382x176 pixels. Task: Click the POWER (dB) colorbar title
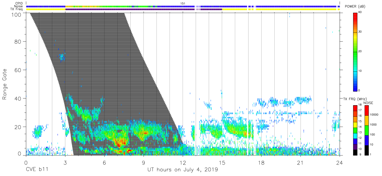coord(355,7)
